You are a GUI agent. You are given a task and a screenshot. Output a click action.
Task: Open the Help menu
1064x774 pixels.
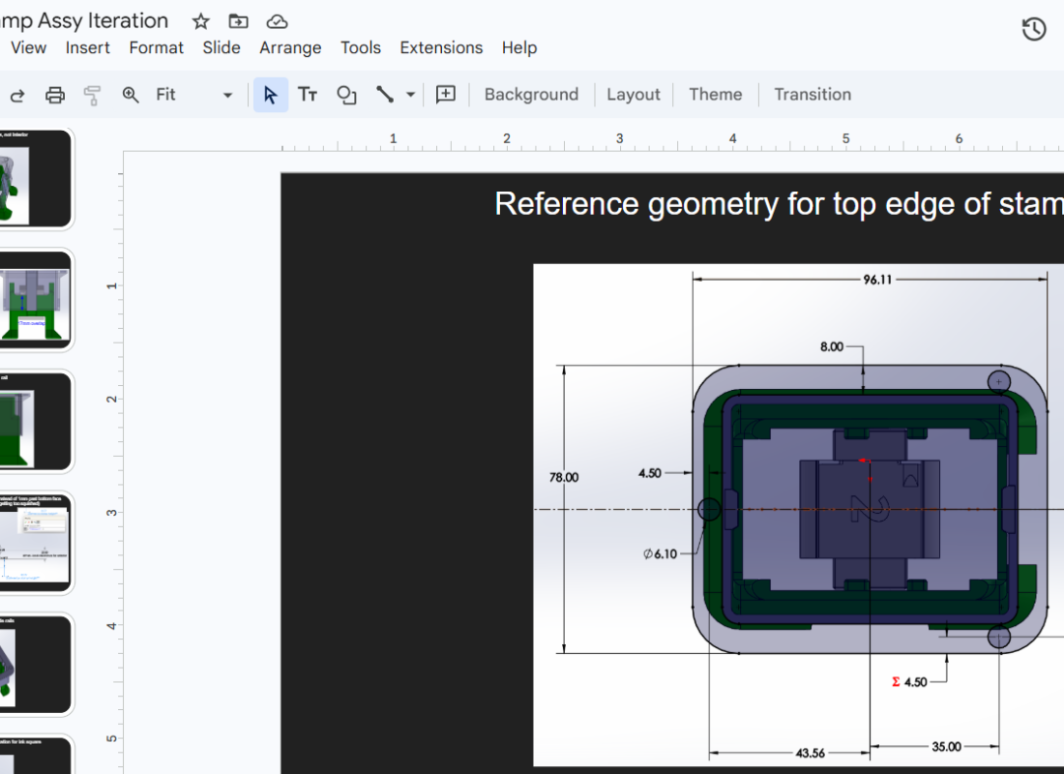point(519,48)
